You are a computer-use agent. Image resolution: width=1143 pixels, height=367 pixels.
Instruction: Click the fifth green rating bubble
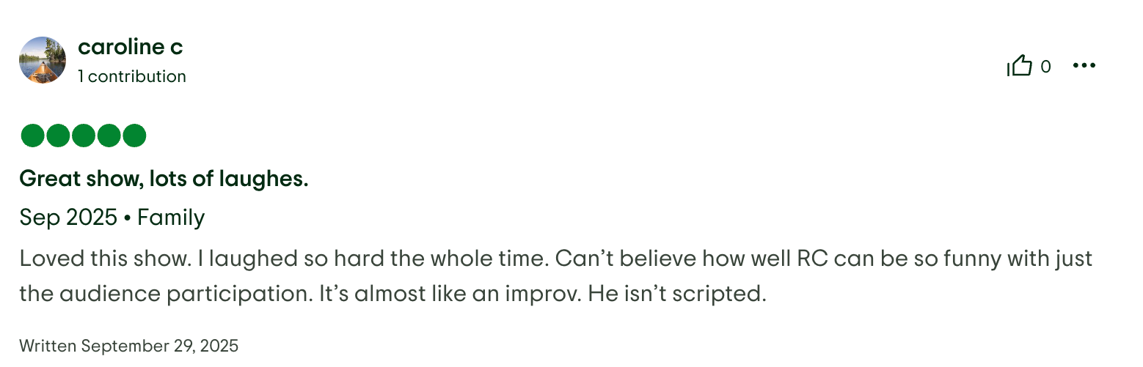pos(134,136)
